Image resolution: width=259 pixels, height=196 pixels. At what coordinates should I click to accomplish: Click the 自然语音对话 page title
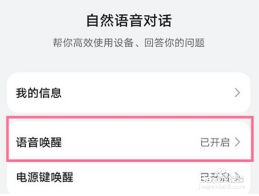[129, 21]
